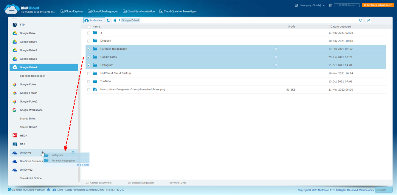Viewport: 397px width, 195px height.
Task: Click Ihr Konto aktualisieren button
Action: pos(378,5)
